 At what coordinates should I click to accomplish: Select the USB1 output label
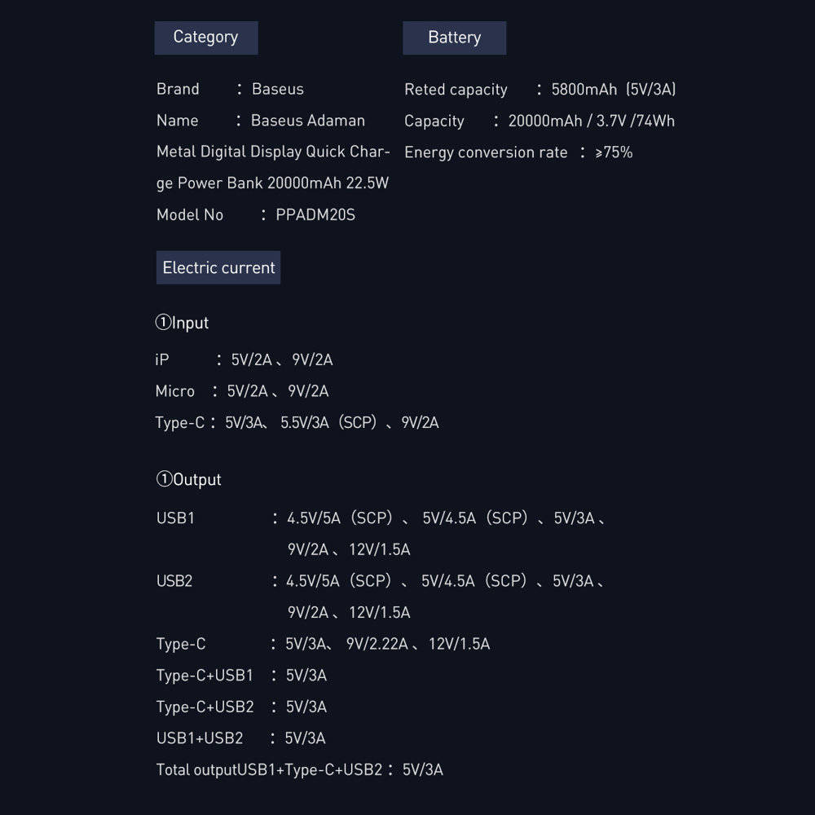[175, 518]
